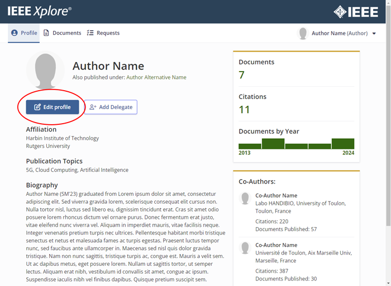Viewport: 391px width, 286px height.
Task: Click the citations count 11
Action: [x=244, y=110]
